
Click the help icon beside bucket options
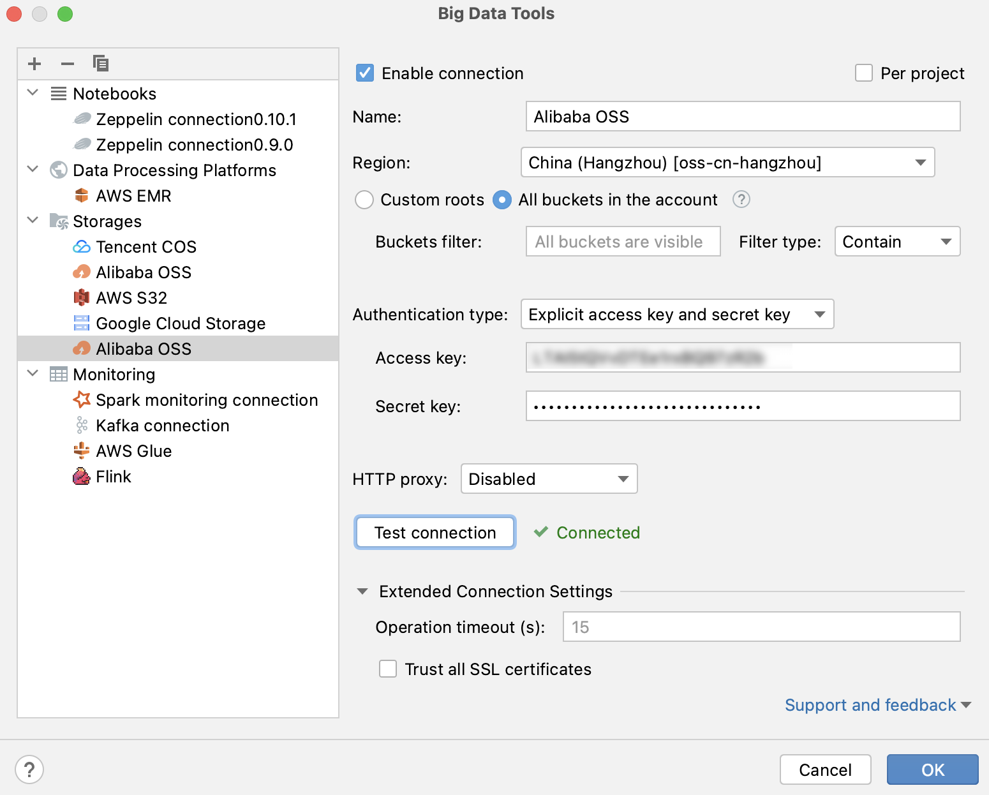pyautogui.click(x=741, y=200)
